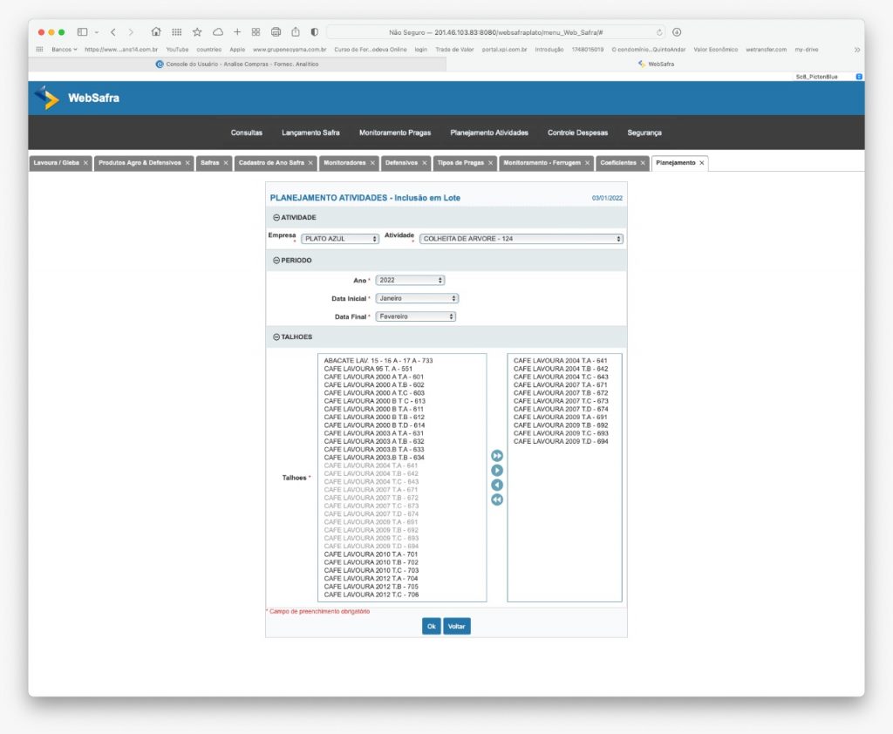Select CAFE LAVOURA 2010 T.A - 701
Viewport: 893px width, 734px height.
[371, 554]
